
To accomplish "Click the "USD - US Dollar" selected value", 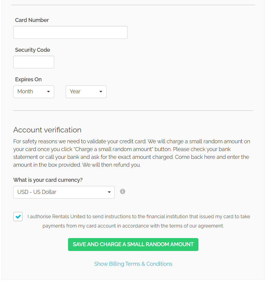I will coord(37,192).
